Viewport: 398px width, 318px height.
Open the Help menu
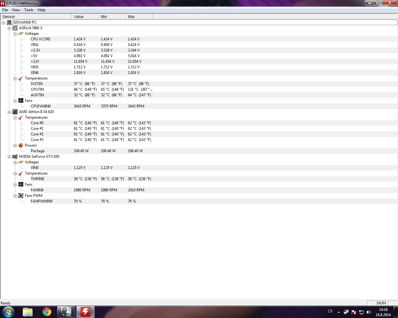point(41,10)
